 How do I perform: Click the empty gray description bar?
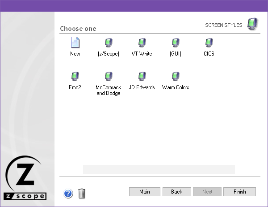point(159,169)
